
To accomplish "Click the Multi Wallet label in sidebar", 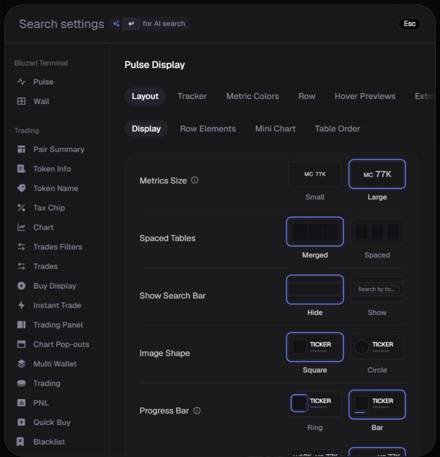I will click(x=55, y=363).
